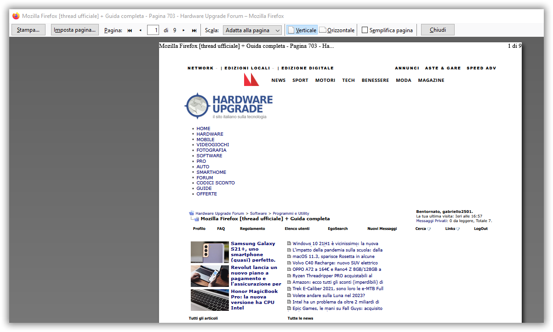553x332 pixels.
Task: Click MODA in the top navigation
Action: 404,80
